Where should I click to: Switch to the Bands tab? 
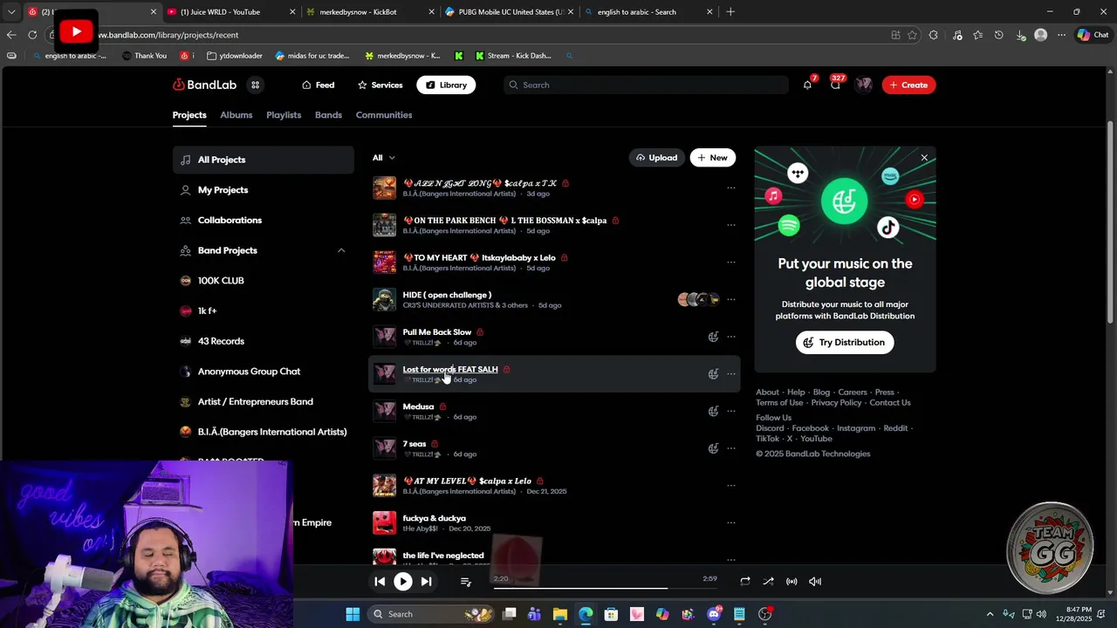click(x=328, y=115)
